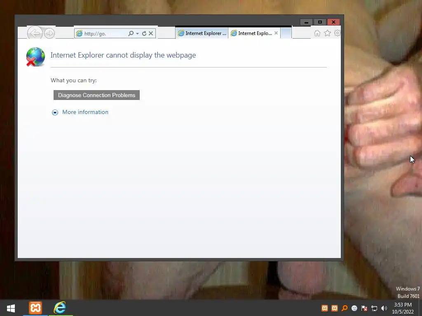Open the Home page icon
This screenshot has height=316, width=422.
[x=317, y=33]
